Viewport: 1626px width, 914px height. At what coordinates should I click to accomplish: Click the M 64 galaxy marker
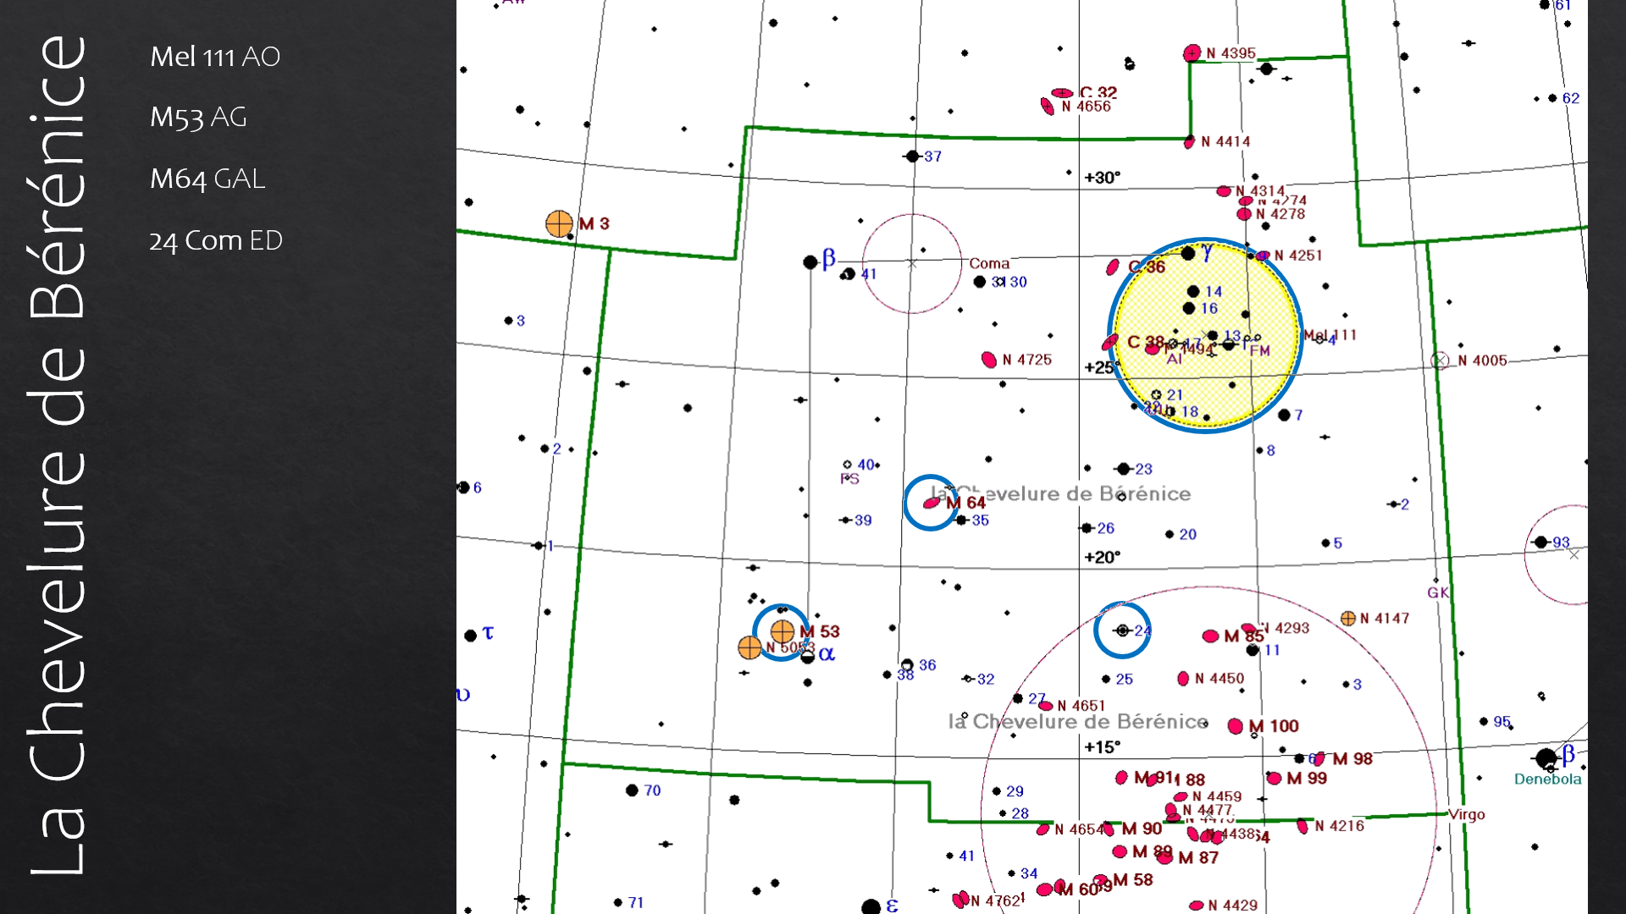pos(932,503)
